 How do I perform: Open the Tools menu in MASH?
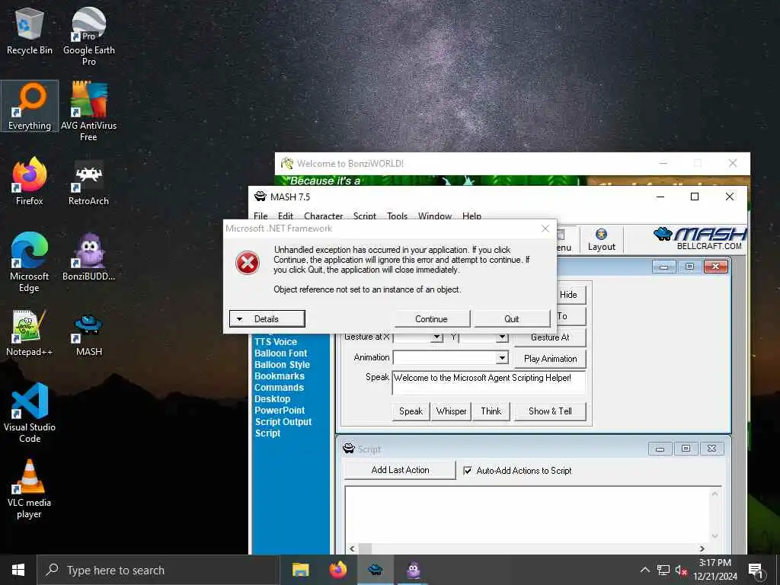398,216
